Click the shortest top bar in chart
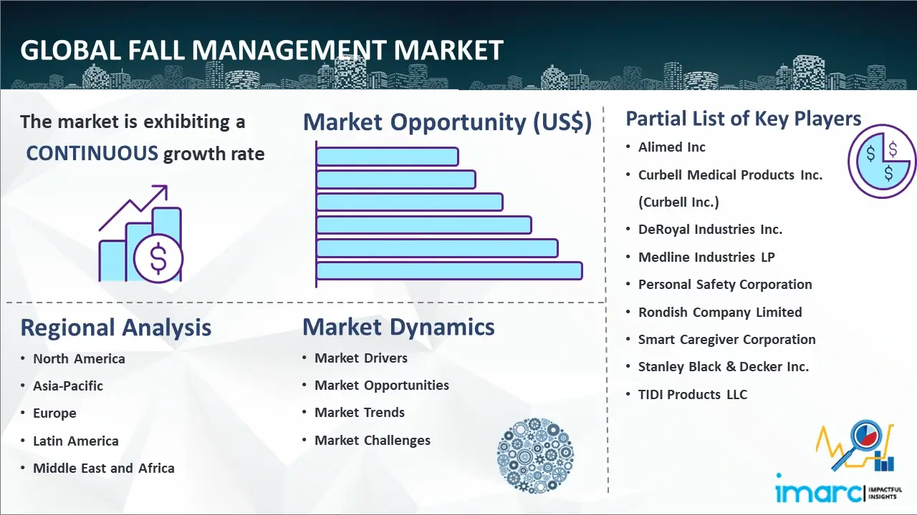This screenshot has height=515, width=917. pyautogui.click(x=387, y=156)
